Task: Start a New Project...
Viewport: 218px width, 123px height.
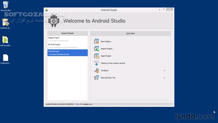Action: (107, 42)
